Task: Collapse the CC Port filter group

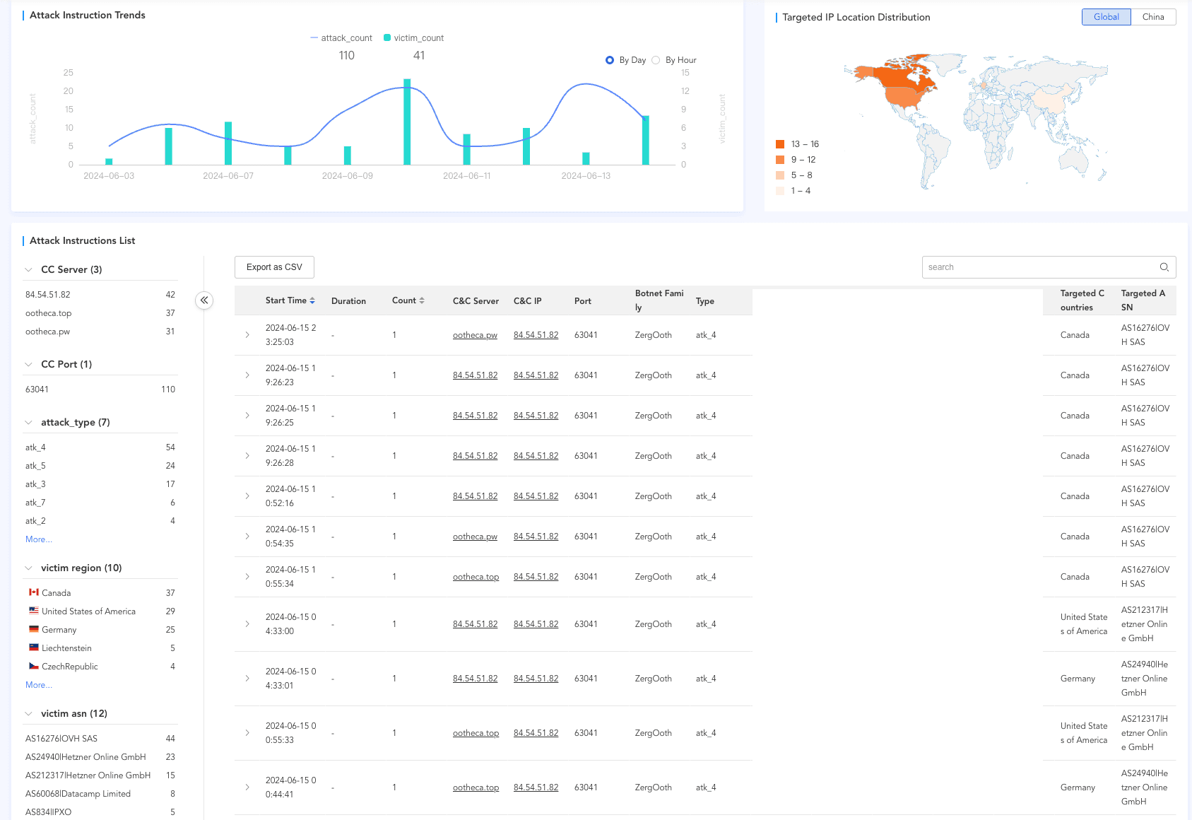Action: pos(29,364)
